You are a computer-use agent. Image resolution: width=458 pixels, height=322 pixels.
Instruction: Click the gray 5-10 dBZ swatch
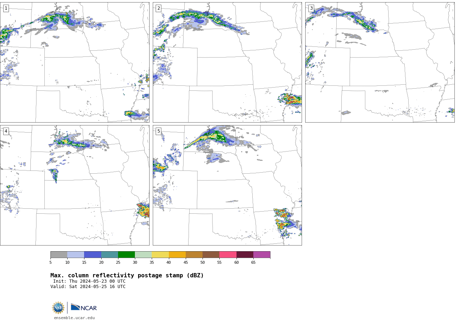pyautogui.click(x=59, y=254)
